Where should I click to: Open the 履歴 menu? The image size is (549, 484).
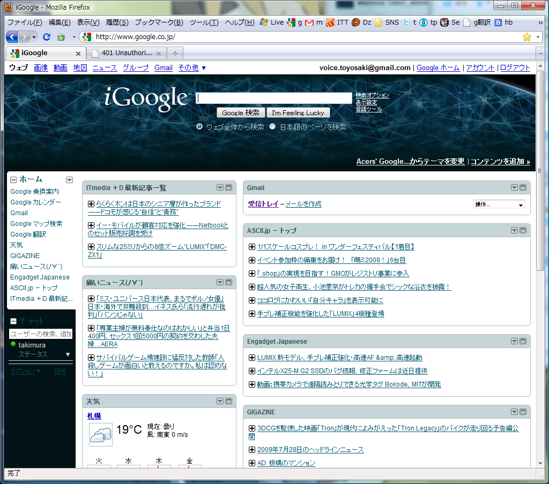tap(117, 22)
